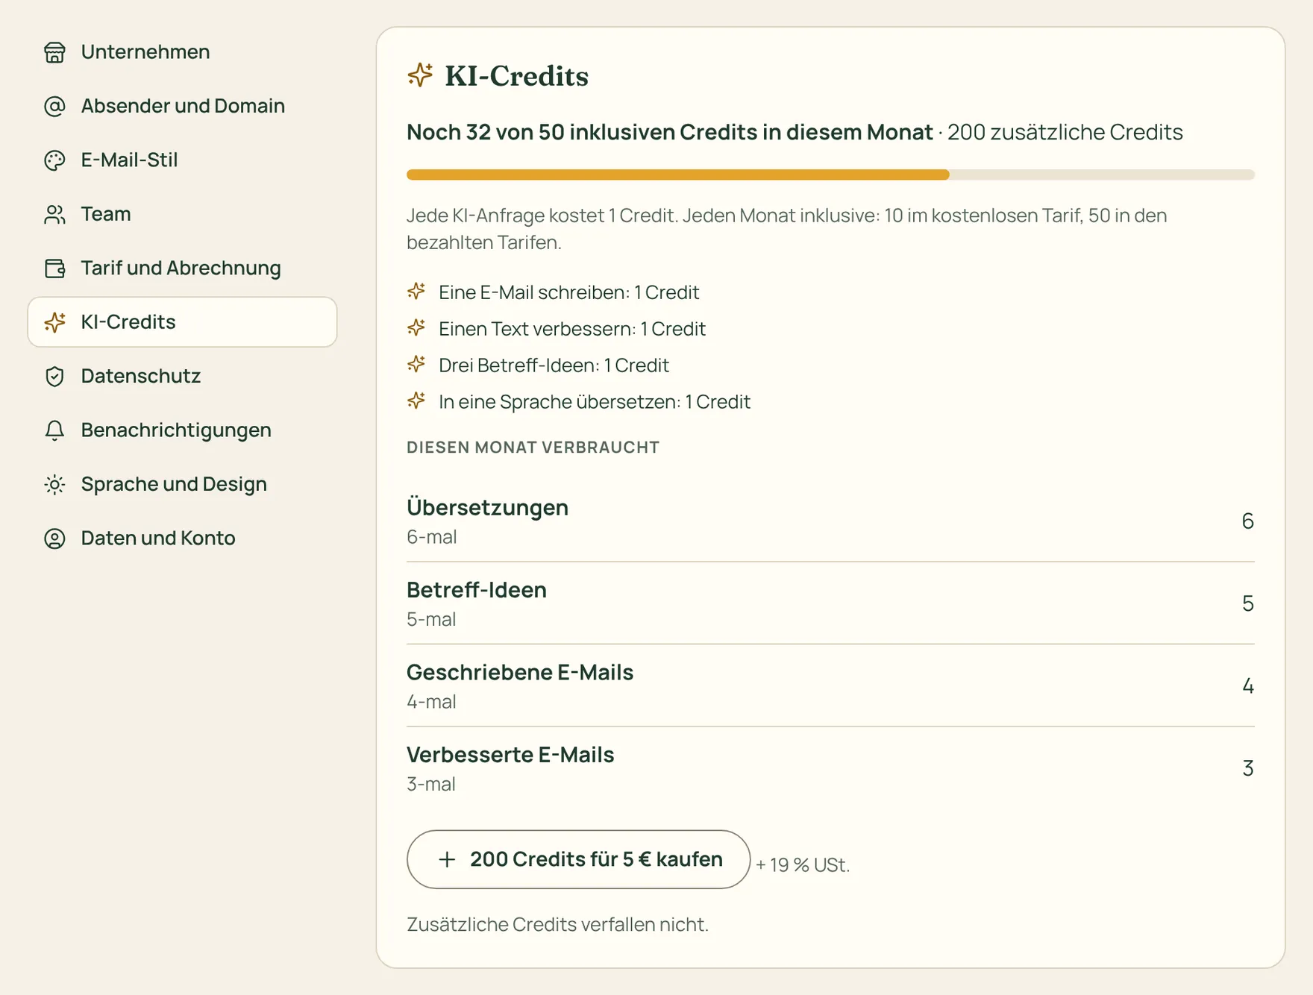Click the Geschriebene E-Mails usage row

click(x=830, y=685)
